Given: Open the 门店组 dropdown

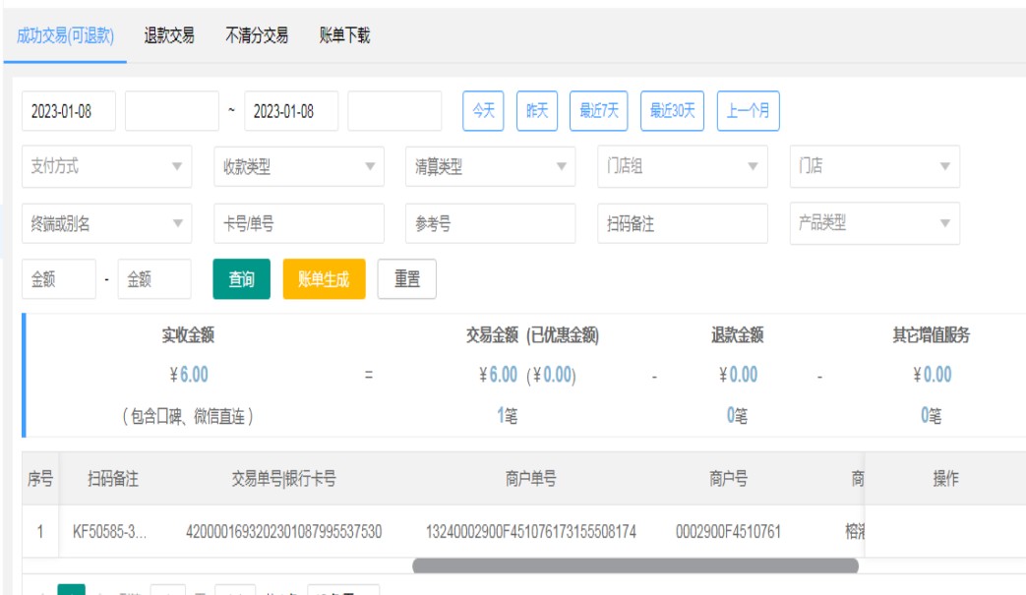Looking at the screenshot, I should [682, 167].
